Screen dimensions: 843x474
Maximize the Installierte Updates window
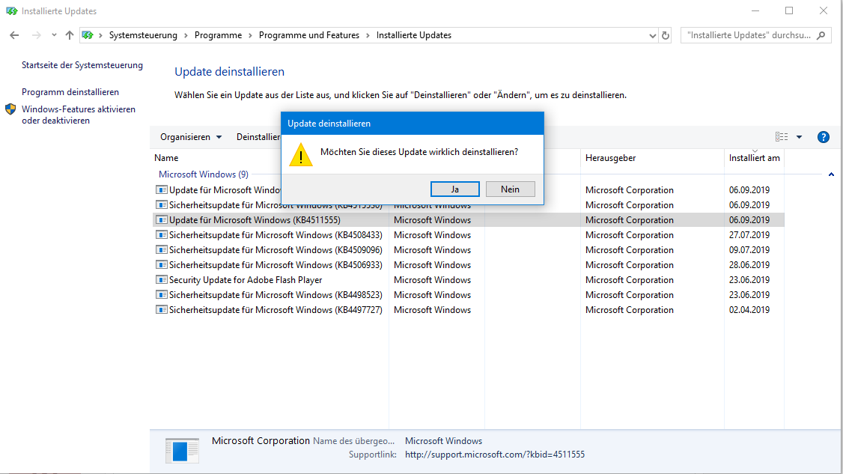pos(788,10)
